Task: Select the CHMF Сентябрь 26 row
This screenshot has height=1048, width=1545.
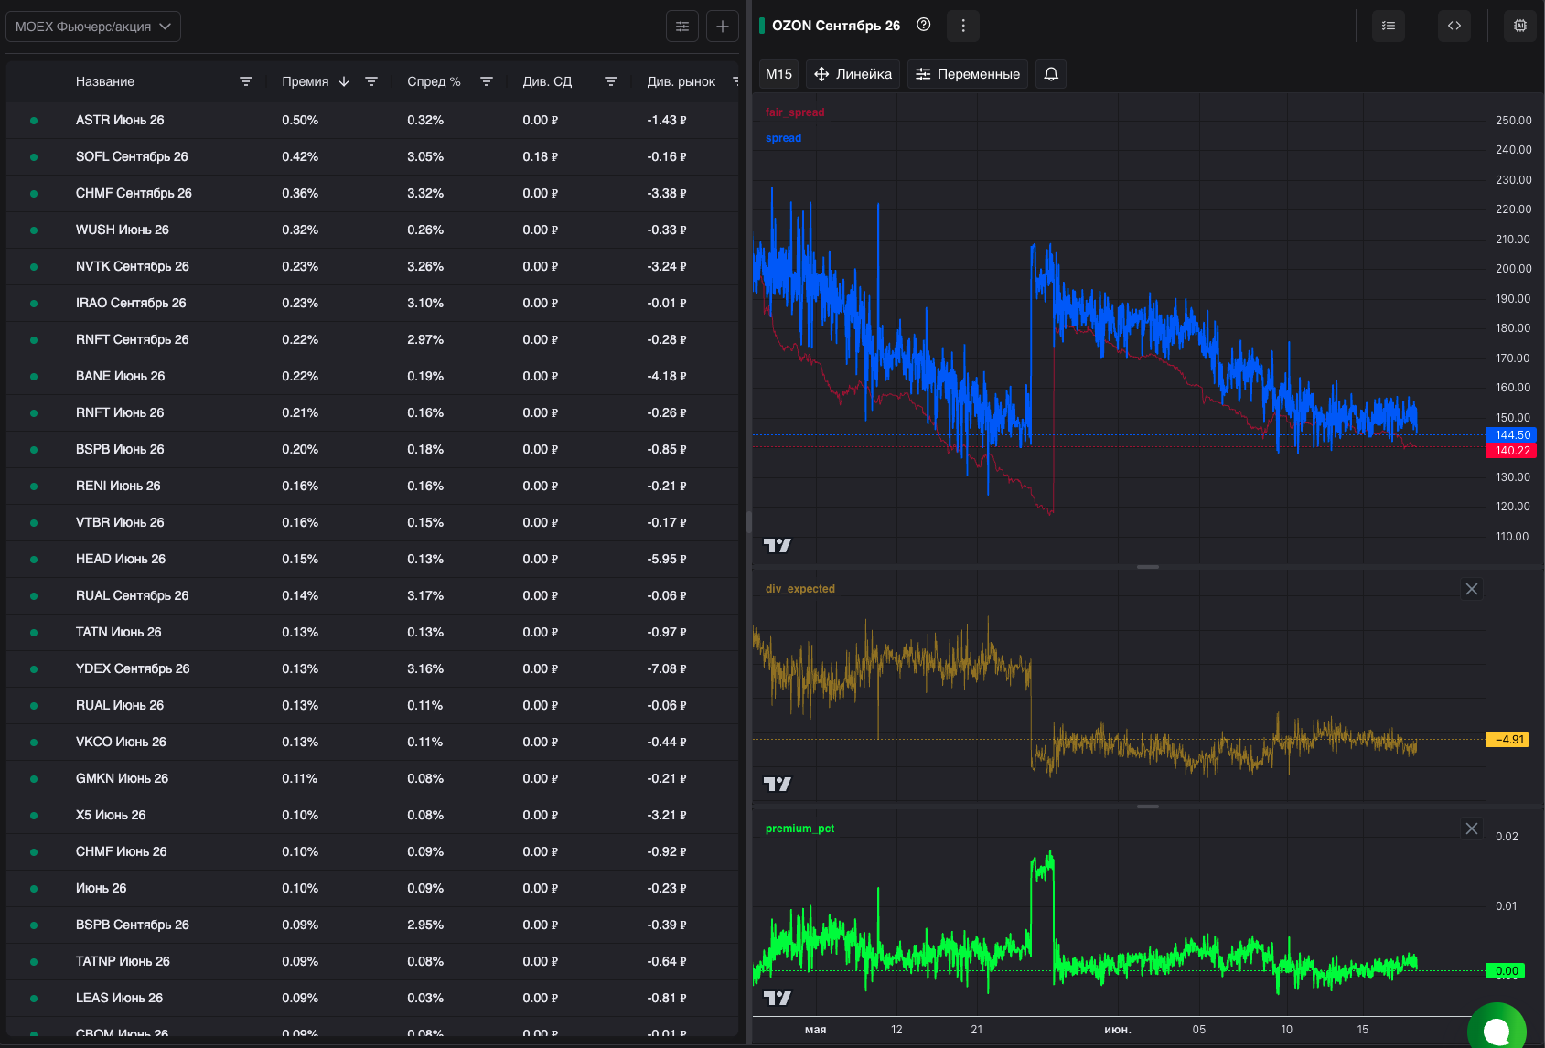Action: tap(372, 193)
